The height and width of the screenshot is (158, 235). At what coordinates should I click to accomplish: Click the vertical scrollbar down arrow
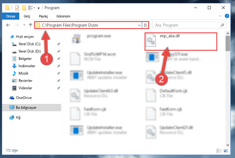tap(228, 145)
